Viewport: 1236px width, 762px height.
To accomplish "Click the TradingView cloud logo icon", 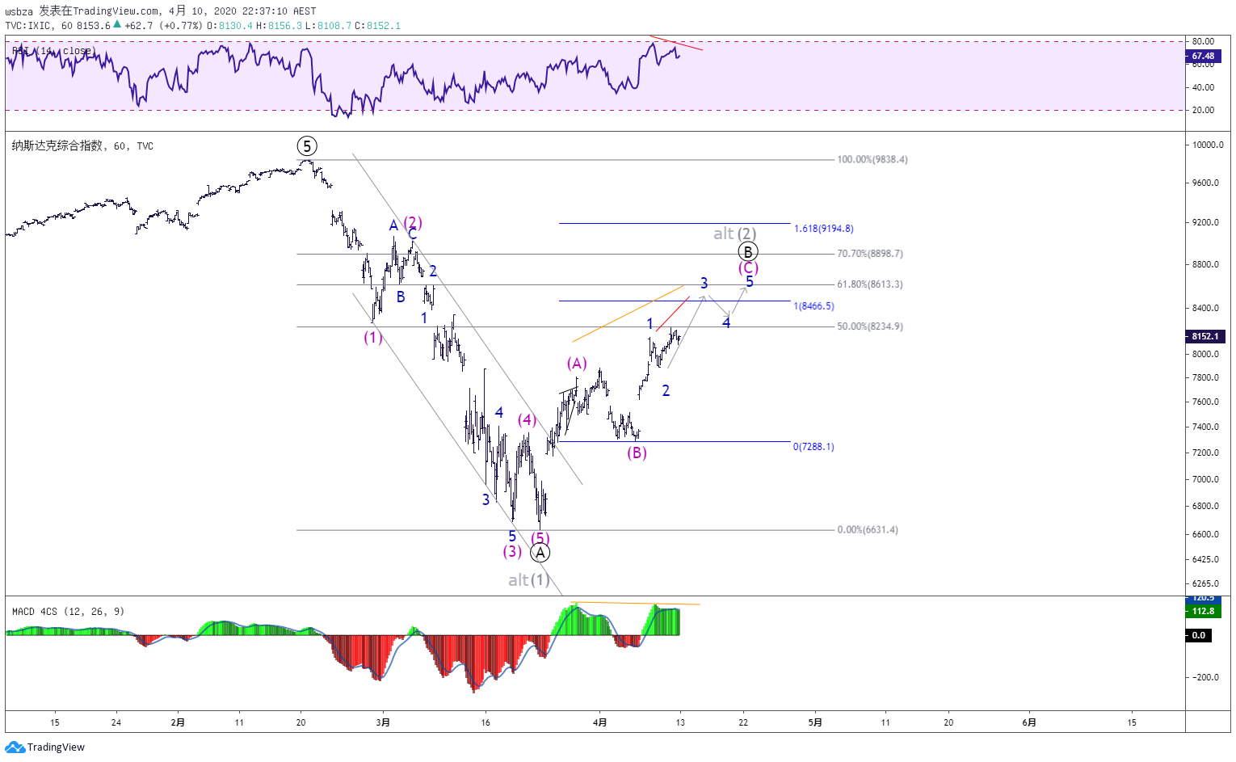I will click(15, 747).
